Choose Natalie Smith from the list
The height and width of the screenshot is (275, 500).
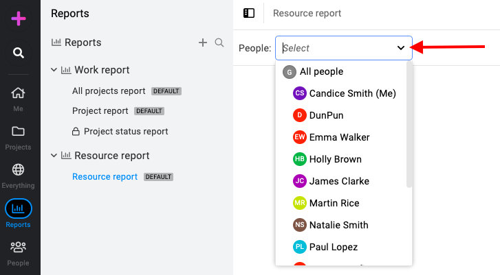[341, 225]
